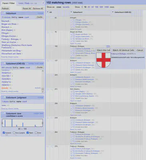Screen dimensions: 146x160
Task: Switch to the Facet / Filter tab
Action: [x=8, y=3]
